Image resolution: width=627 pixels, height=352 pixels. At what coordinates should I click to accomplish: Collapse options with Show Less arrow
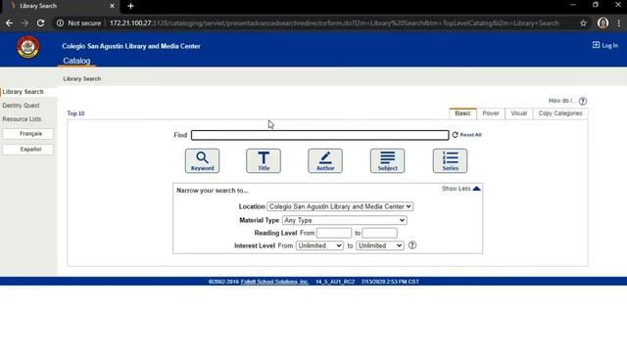pyautogui.click(x=476, y=189)
